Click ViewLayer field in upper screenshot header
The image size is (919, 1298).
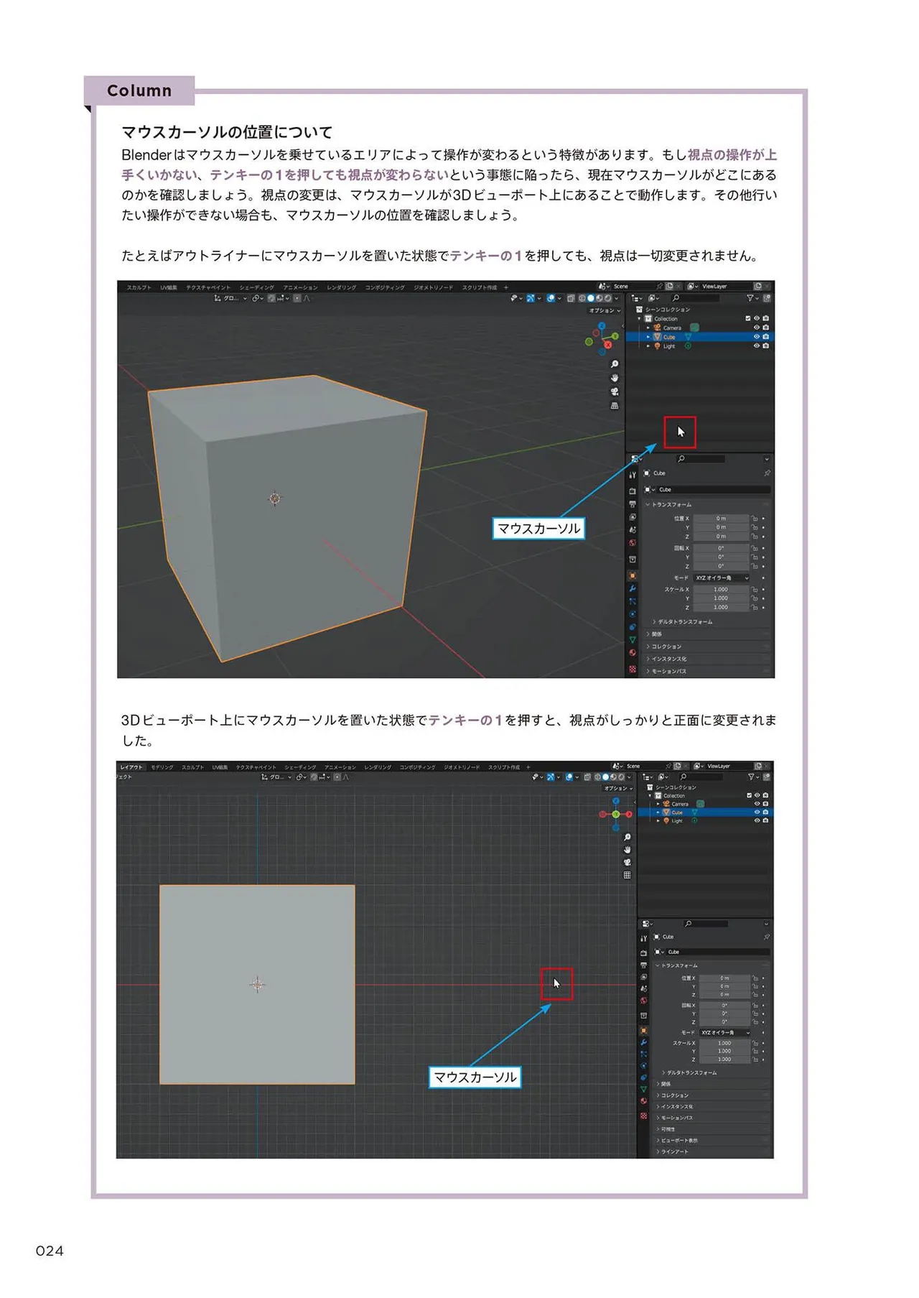725,286
